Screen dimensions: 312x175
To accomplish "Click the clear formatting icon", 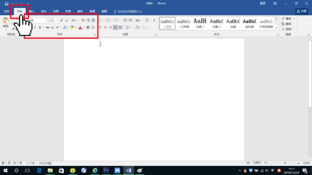I will point(83,20).
